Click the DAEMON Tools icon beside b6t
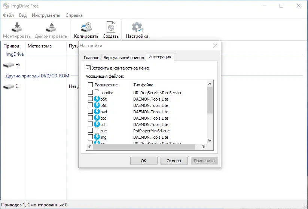The width and height of the screenshot is (308, 209). pos(97,105)
